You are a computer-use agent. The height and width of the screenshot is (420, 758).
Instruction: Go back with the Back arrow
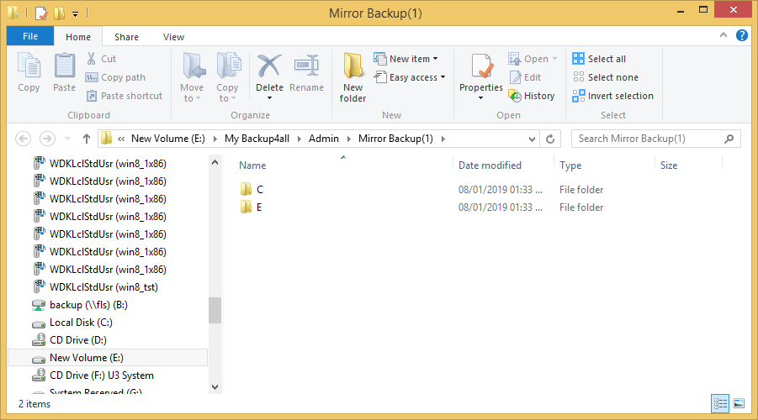click(x=24, y=139)
